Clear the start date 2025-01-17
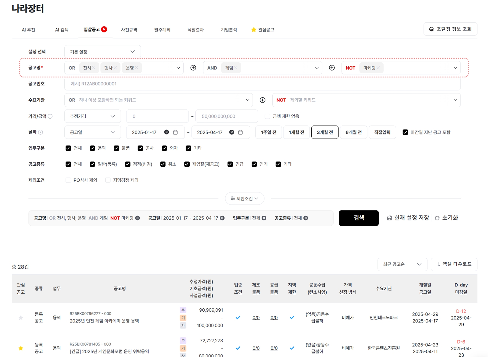 [x=166, y=132]
